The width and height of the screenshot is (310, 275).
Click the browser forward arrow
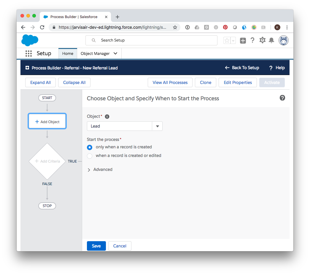click(33, 27)
